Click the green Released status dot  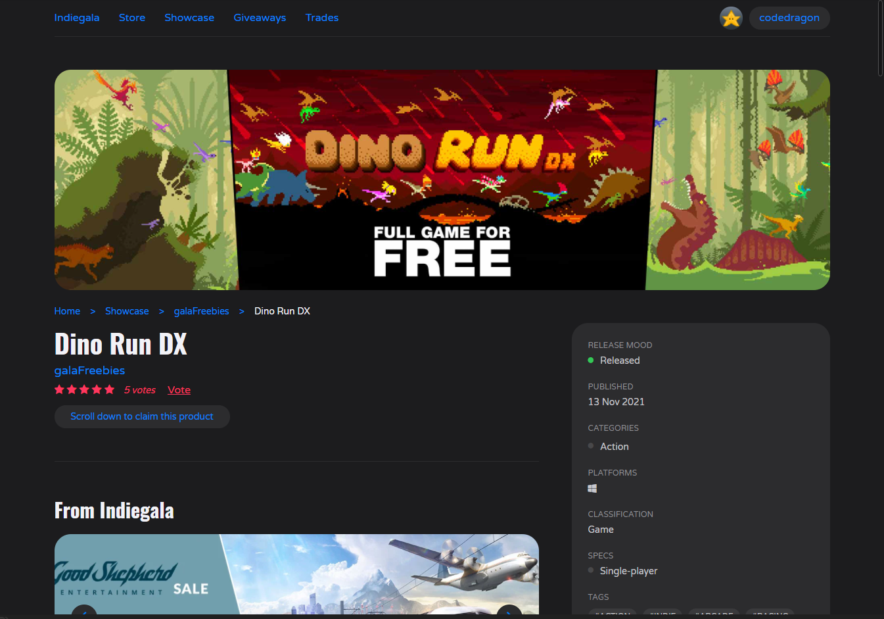point(590,360)
